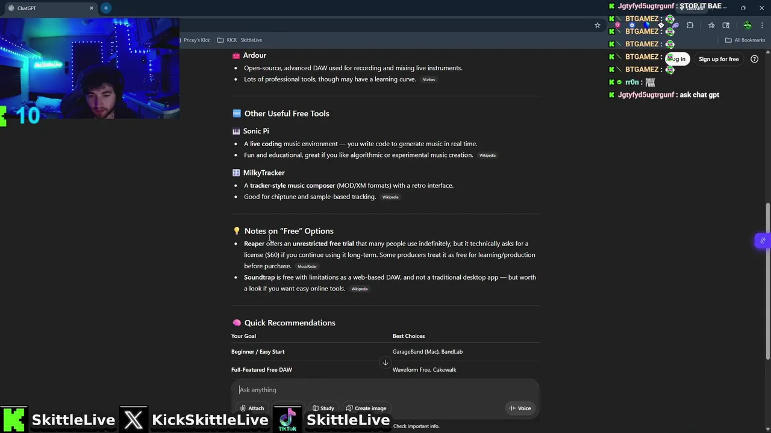
Task: Click the GarageBand (Mac), BandLab cell
Action: (x=428, y=352)
